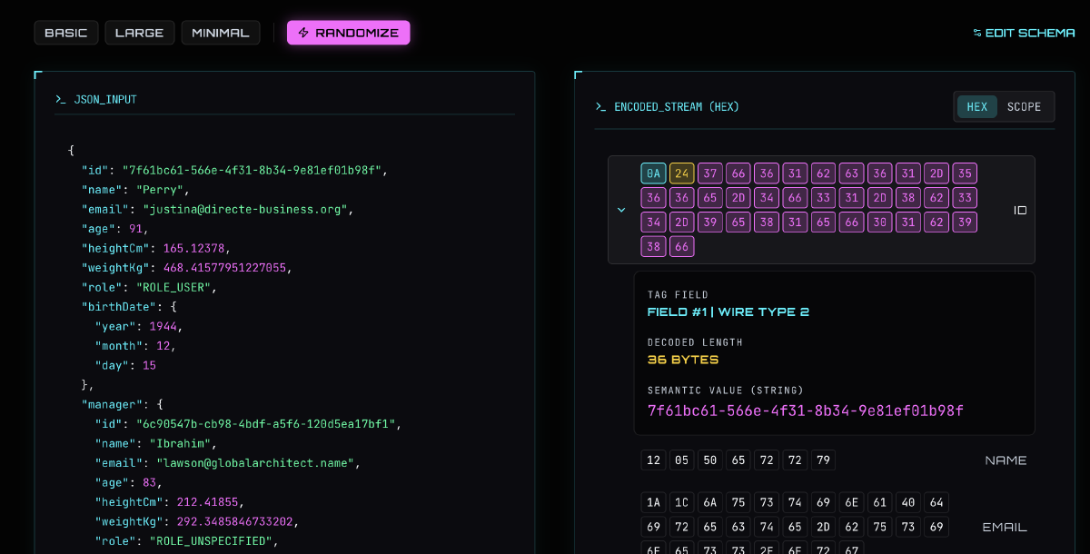Click the "heightCm": 212.41855 line
The image size is (1090, 554).
point(170,502)
